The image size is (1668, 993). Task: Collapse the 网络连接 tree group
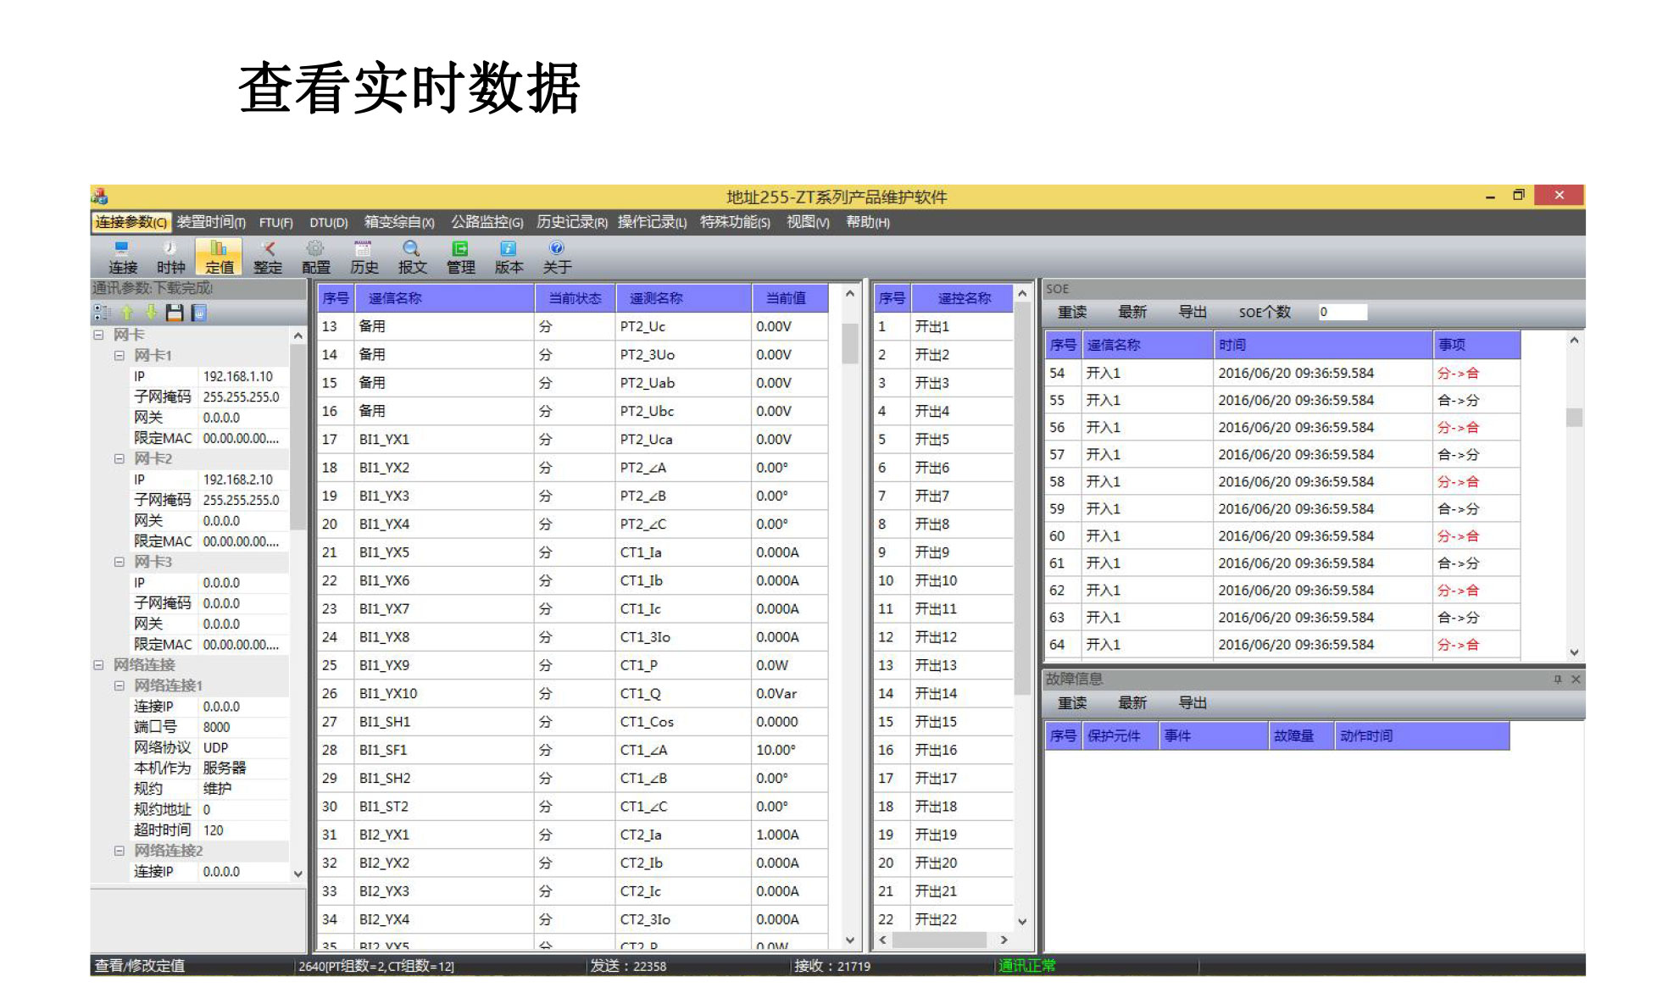point(98,665)
